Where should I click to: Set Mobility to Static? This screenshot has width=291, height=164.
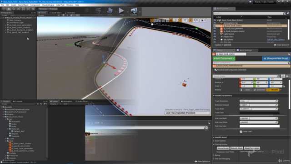246,90
